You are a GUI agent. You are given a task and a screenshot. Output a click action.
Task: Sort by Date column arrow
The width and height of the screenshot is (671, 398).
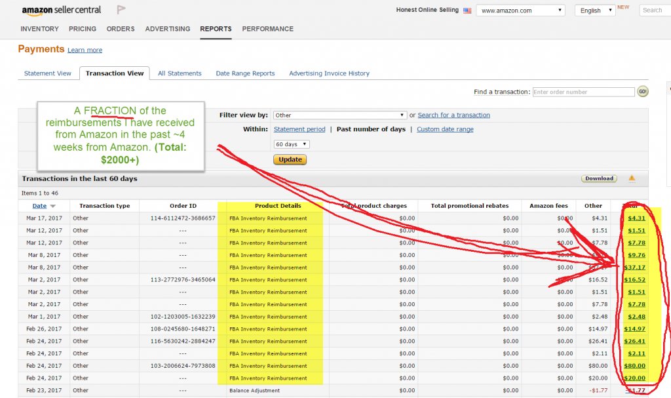[53, 206]
